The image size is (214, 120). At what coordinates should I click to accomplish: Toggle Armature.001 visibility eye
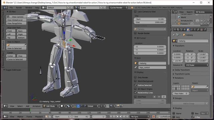(x=201, y=21)
